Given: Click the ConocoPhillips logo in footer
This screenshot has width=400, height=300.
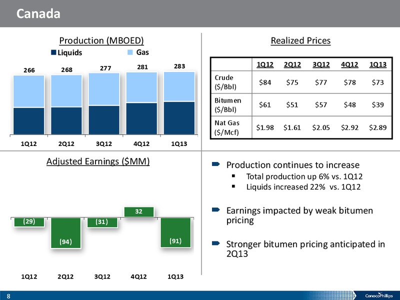Looking at the screenshot, I should click(379, 295).
